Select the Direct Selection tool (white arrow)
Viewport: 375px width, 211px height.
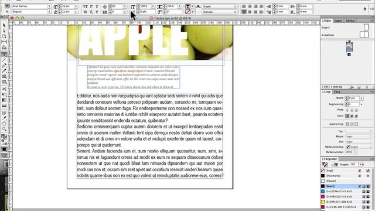coord(4,30)
